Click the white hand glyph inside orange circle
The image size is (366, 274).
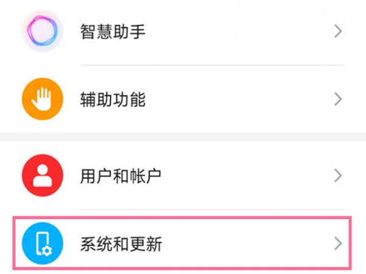pos(42,99)
